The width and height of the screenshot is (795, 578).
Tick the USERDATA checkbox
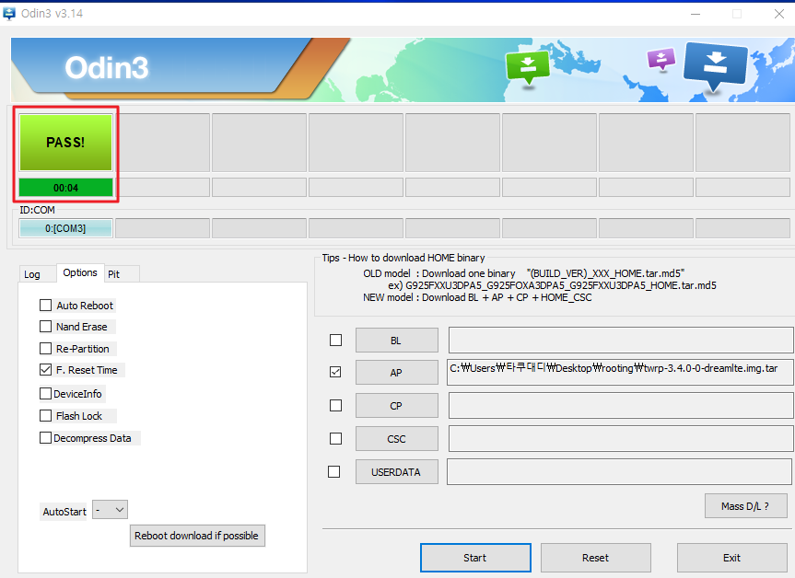click(x=334, y=471)
